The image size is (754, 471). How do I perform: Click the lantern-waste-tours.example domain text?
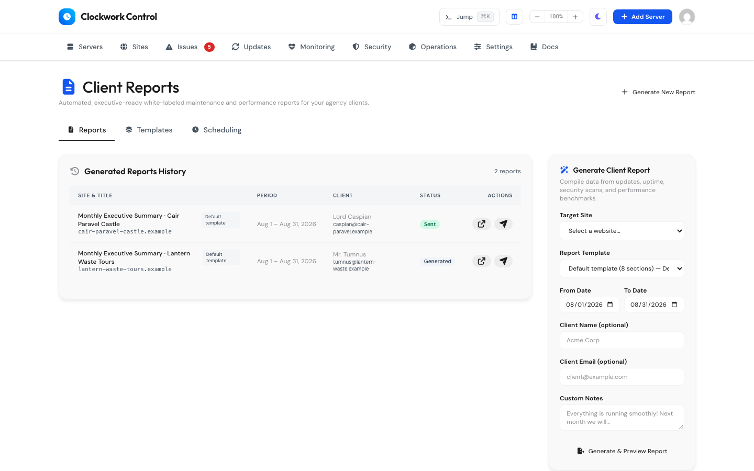(125, 269)
